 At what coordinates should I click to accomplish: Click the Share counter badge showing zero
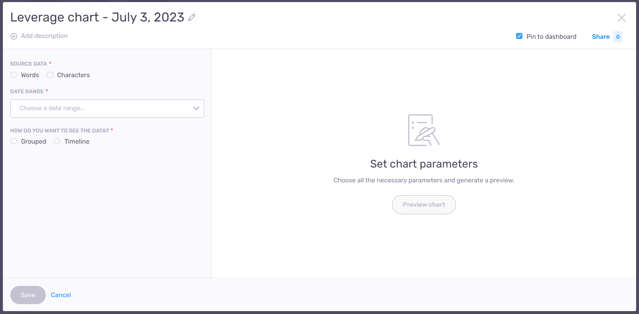click(x=618, y=37)
